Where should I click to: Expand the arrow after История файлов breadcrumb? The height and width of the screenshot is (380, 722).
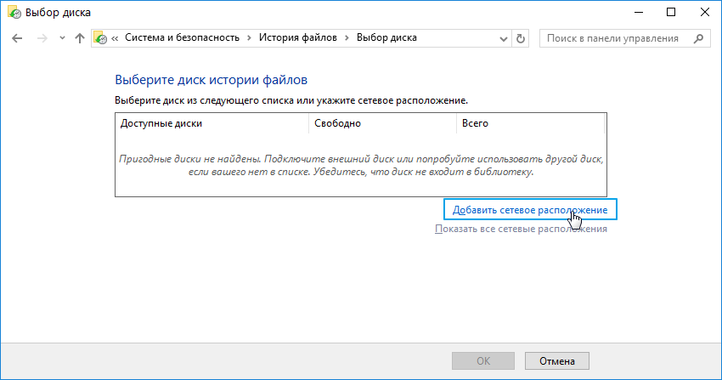(347, 38)
